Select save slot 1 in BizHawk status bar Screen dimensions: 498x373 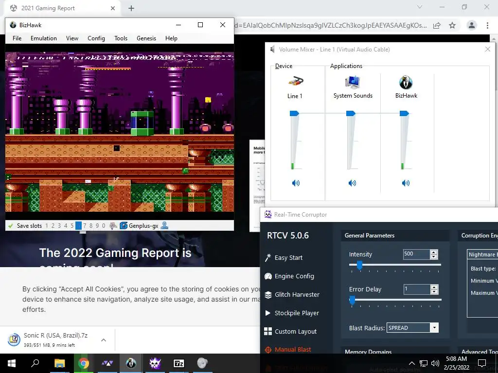click(47, 226)
